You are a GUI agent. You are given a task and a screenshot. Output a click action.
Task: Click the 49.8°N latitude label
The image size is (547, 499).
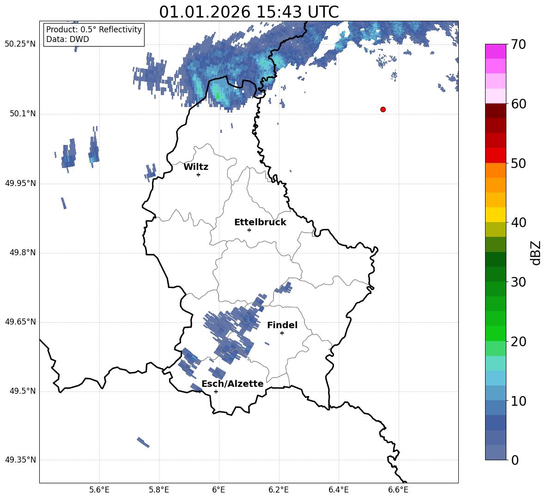[23, 253]
